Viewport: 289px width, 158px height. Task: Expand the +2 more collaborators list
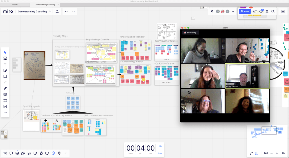pos(233,11)
